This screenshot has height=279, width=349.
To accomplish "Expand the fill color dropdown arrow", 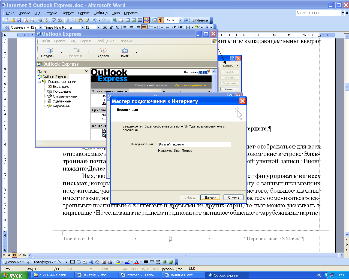I will click(122, 262).
